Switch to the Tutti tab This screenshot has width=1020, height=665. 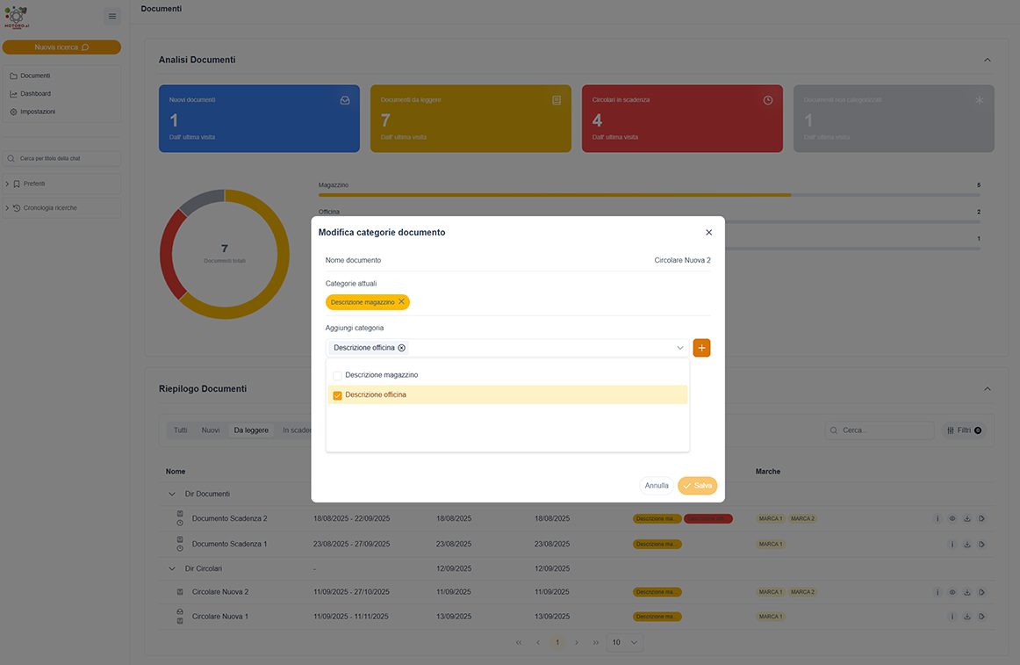click(180, 430)
